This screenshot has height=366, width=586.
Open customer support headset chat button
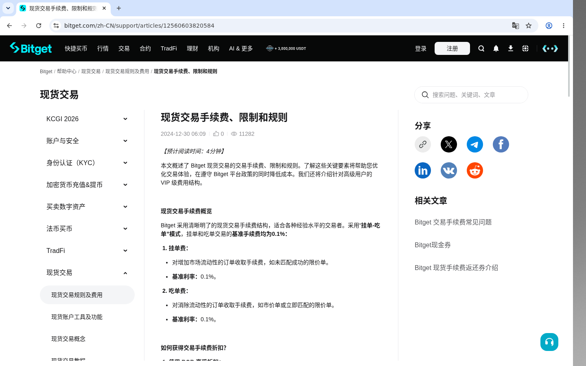tap(549, 342)
